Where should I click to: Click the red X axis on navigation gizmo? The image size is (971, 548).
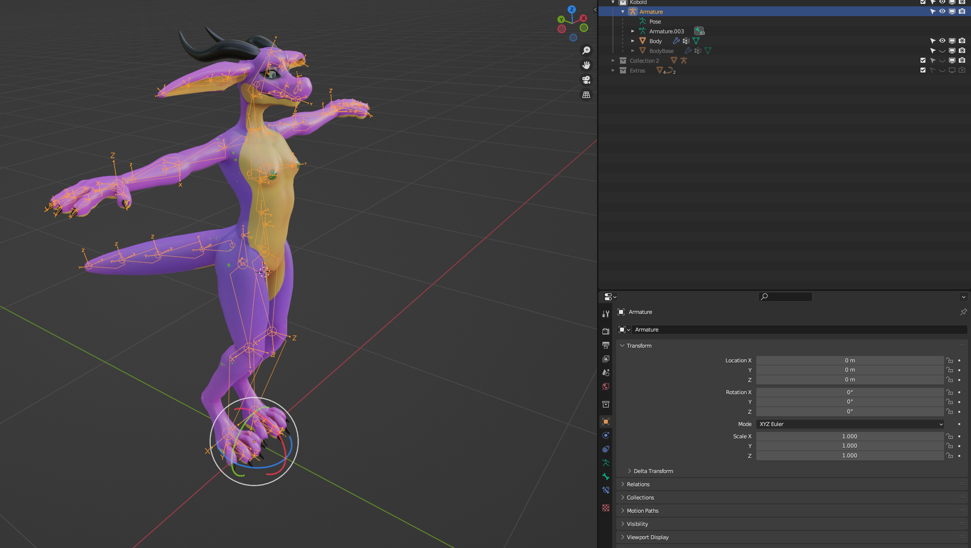pyautogui.click(x=583, y=18)
